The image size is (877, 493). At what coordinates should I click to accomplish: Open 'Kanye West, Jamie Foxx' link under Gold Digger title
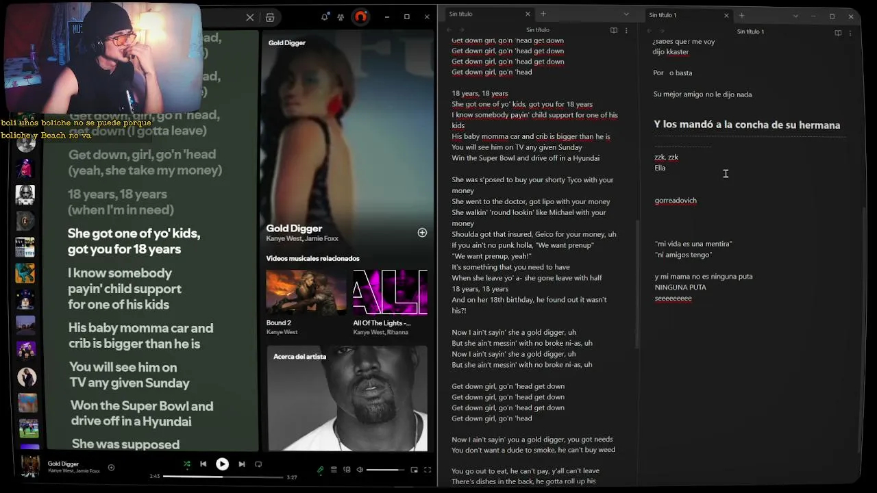pos(302,238)
